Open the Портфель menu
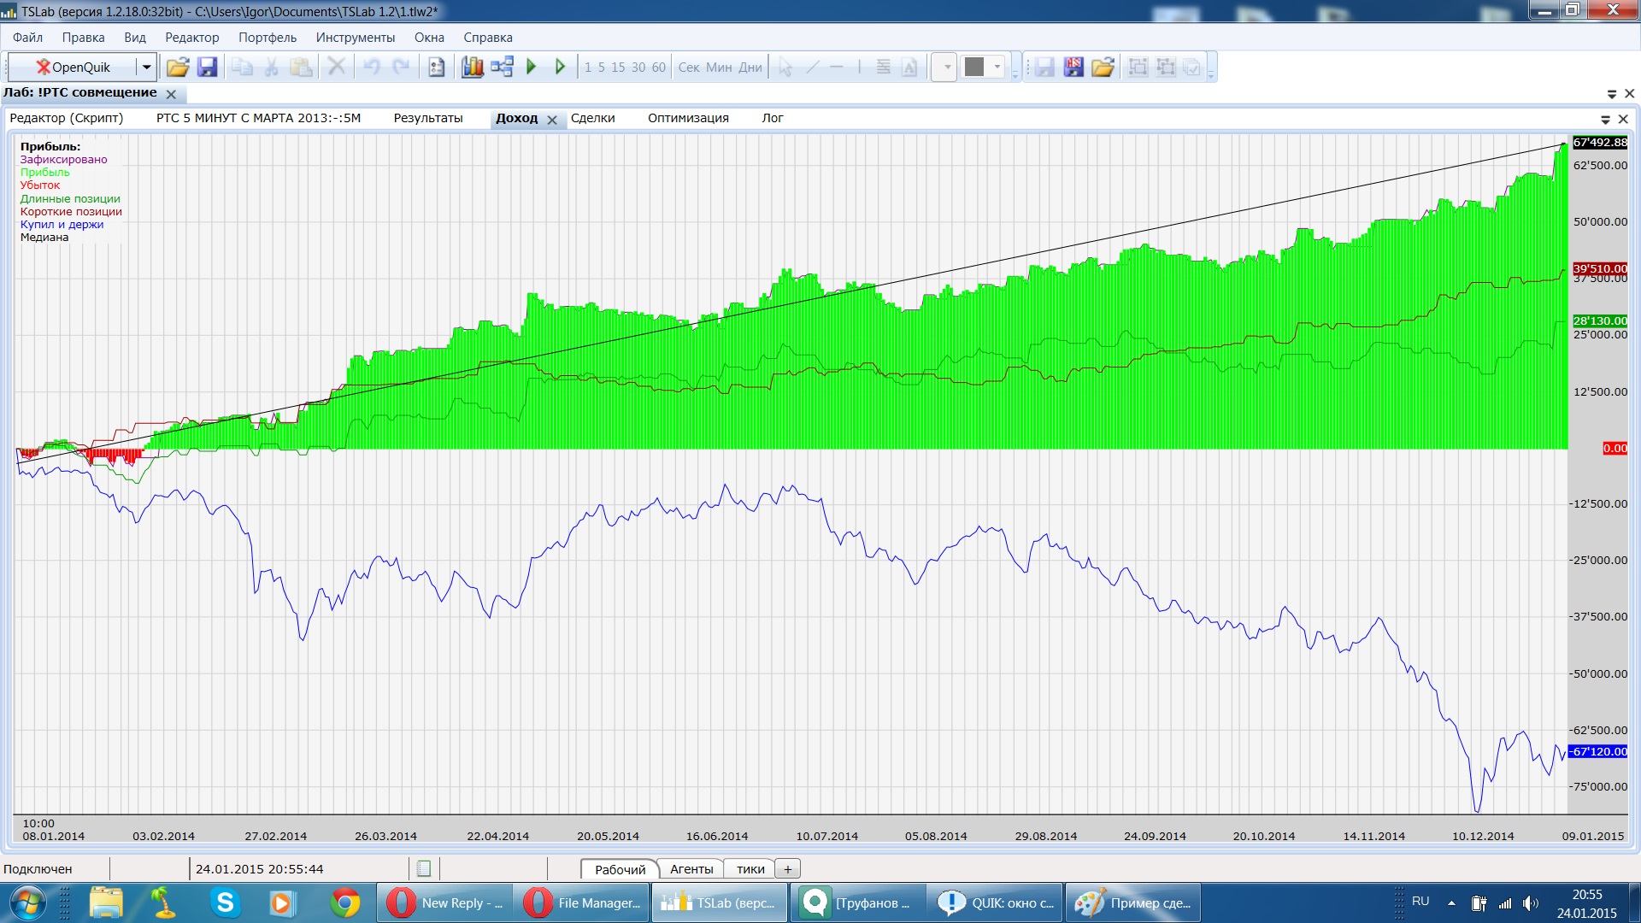The image size is (1641, 923). [x=267, y=38]
